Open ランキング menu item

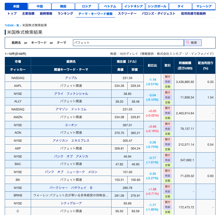pyautogui.click(x=65, y=14)
